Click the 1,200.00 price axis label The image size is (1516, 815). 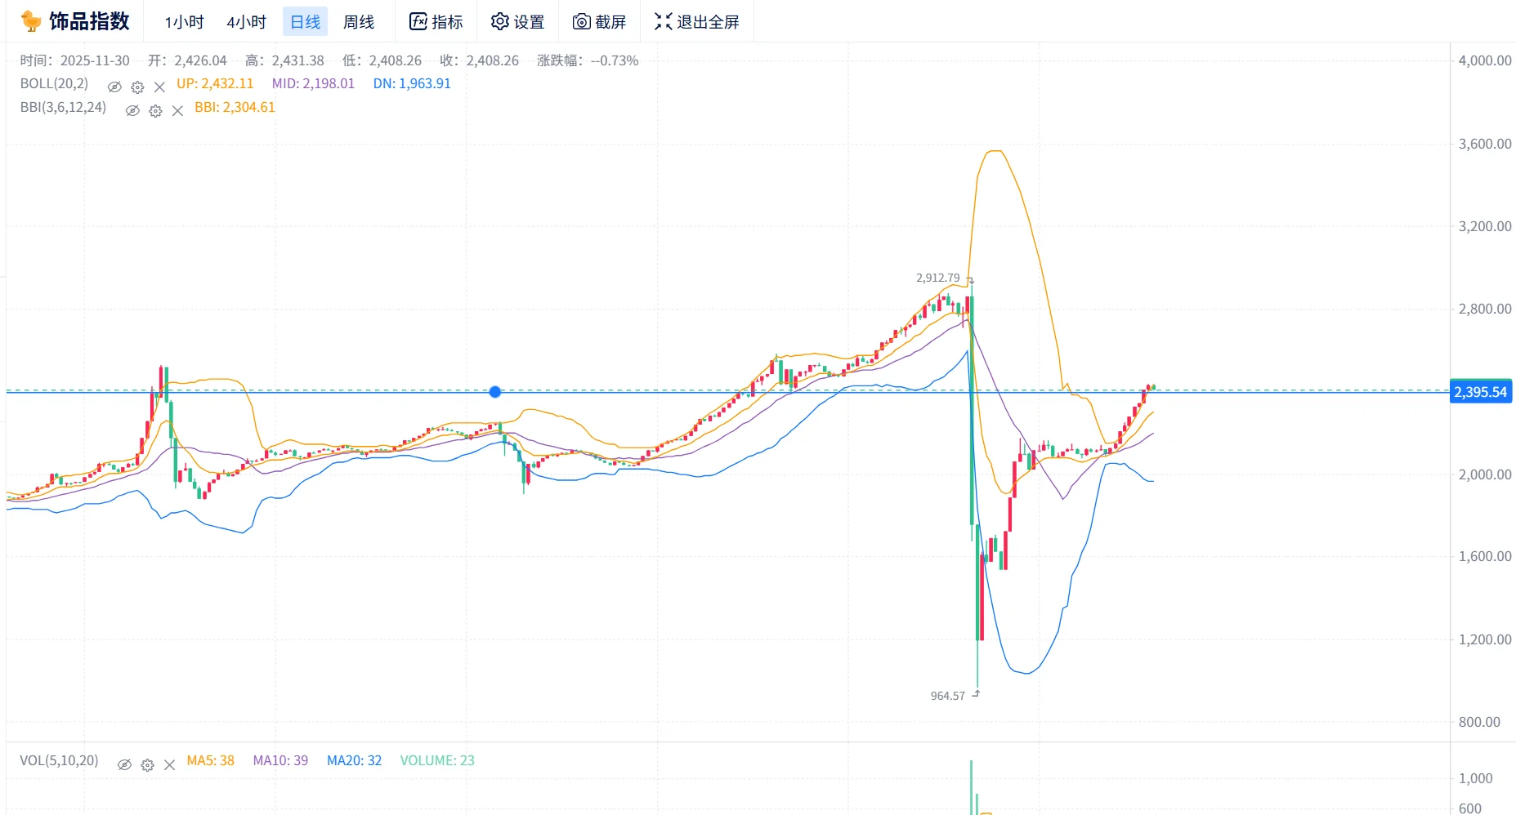coord(1485,639)
